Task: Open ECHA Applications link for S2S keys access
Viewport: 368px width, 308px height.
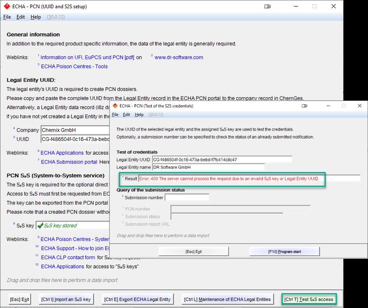Action: 62,266
